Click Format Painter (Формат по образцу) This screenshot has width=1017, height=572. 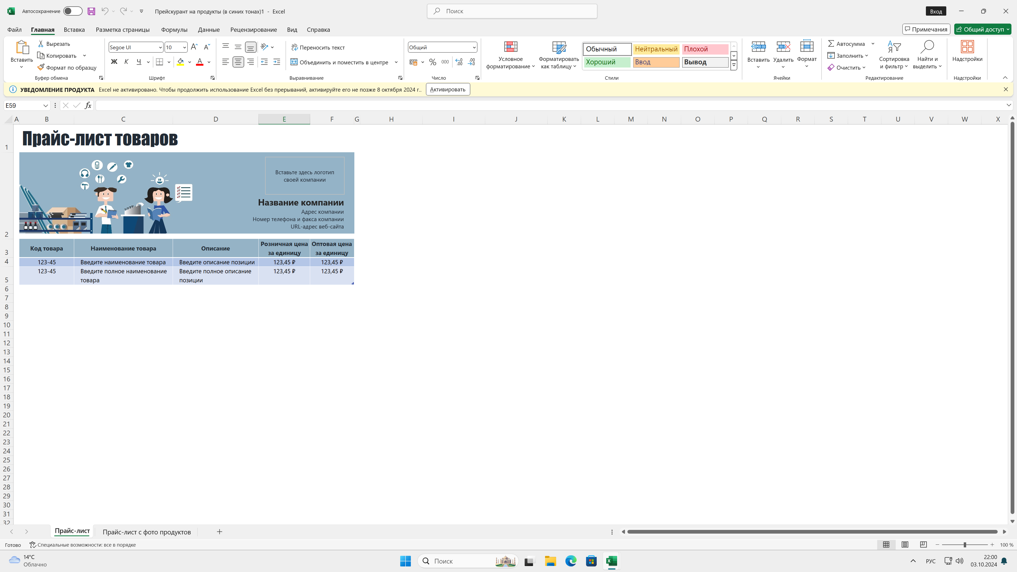coord(67,68)
